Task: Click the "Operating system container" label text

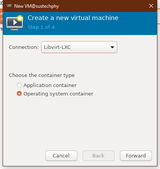Action: tap(58, 94)
